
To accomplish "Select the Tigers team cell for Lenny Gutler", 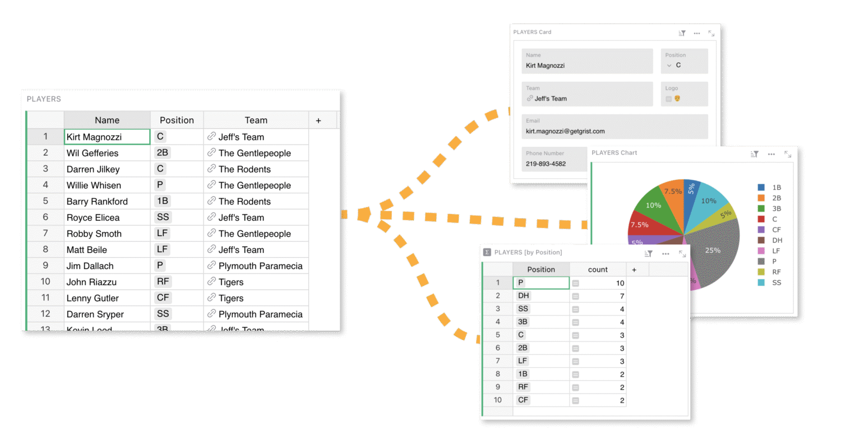I will click(x=256, y=298).
